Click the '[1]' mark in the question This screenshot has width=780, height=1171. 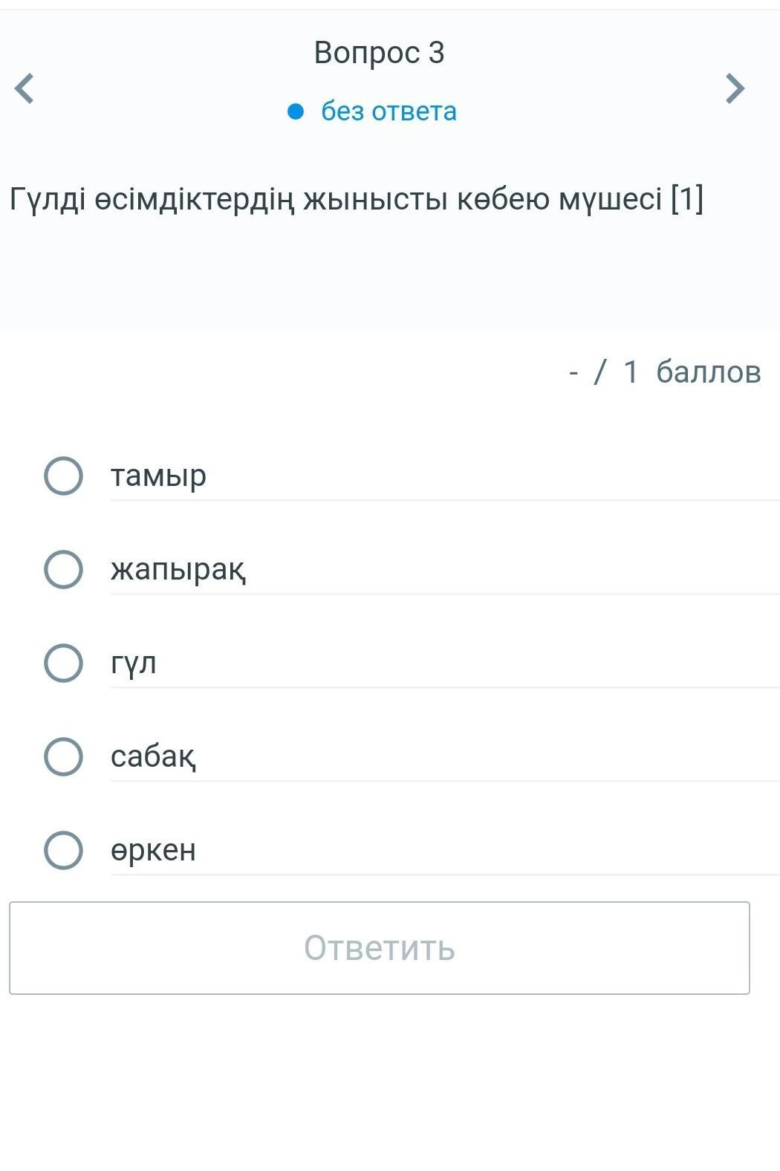pyautogui.click(x=686, y=199)
